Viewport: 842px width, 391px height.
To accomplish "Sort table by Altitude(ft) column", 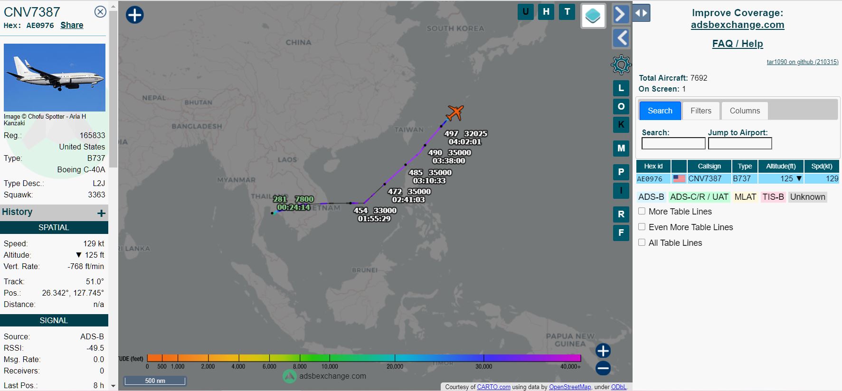I will point(781,166).
